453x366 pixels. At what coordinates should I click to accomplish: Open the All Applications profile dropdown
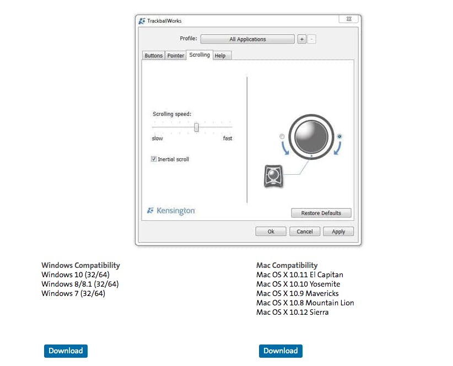pyautogui.click(x=247, y=39)
